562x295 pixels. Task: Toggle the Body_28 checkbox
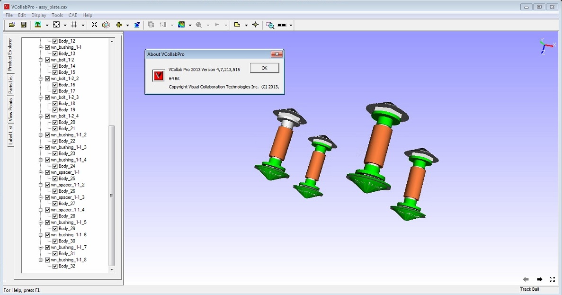(55, 216)
